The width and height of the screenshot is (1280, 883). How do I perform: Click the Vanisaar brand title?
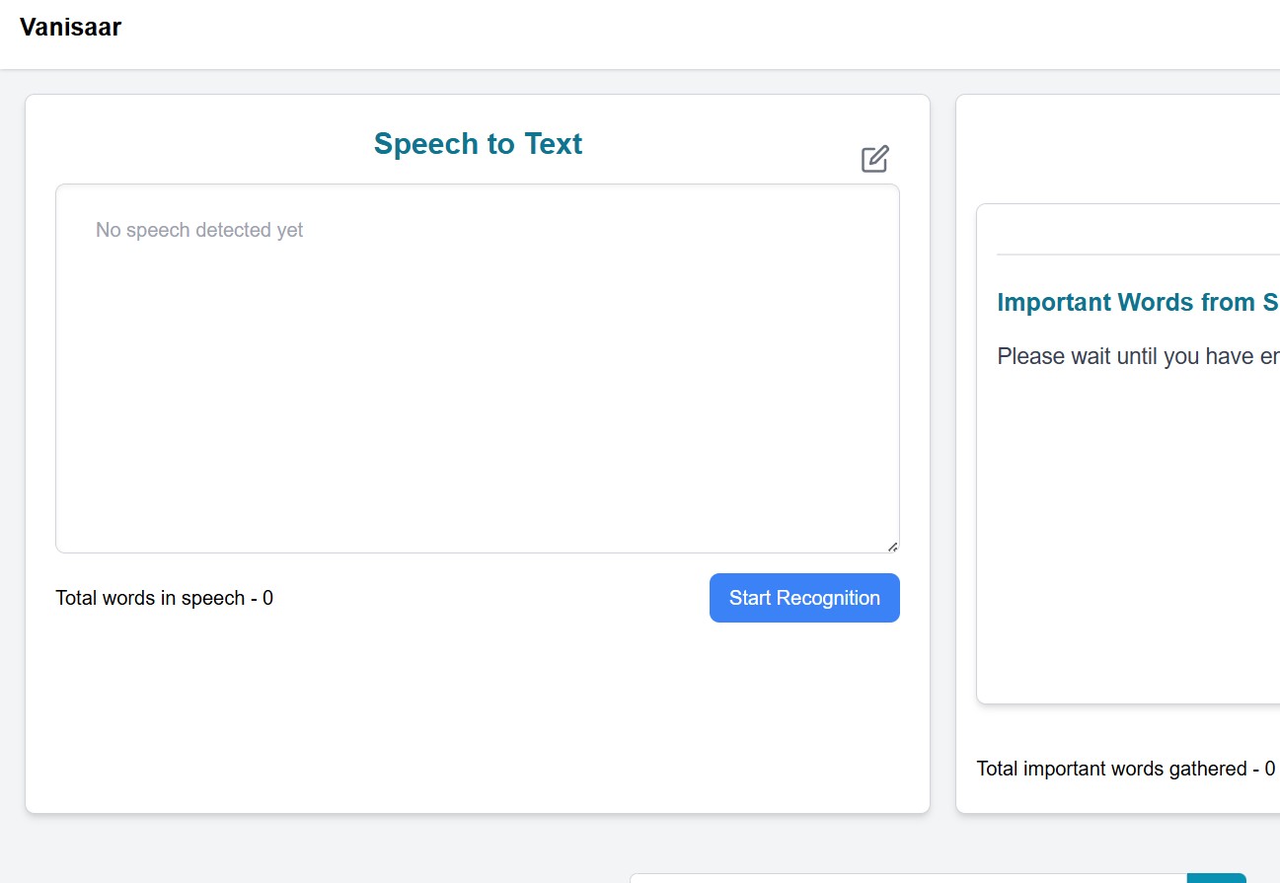70,28
